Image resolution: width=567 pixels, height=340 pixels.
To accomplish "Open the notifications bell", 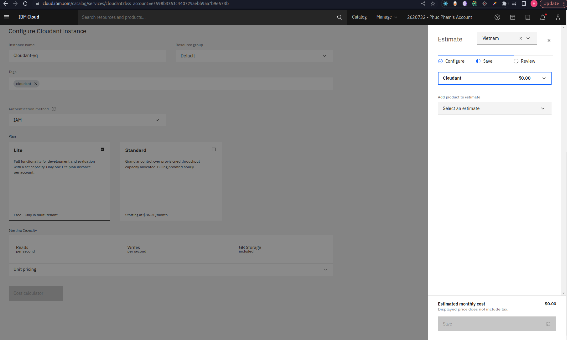I will pos(543,17).
